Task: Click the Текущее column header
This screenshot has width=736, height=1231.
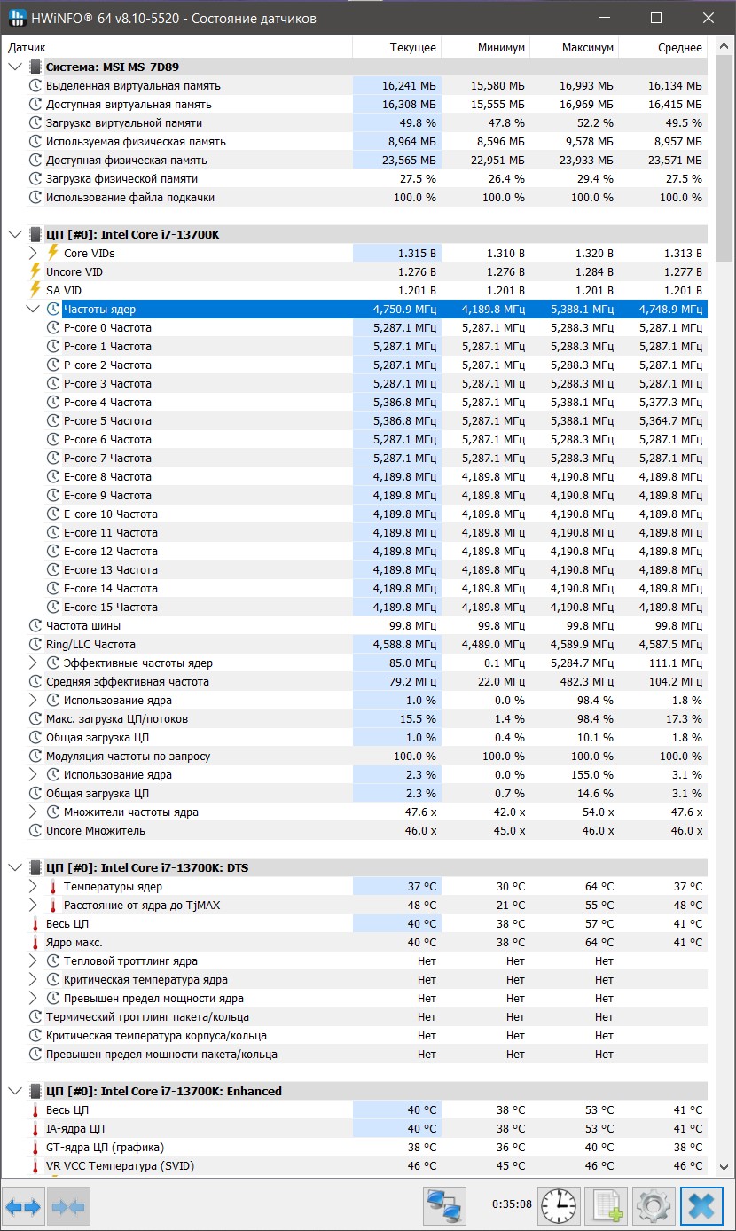Action: (x=396, y=47)
